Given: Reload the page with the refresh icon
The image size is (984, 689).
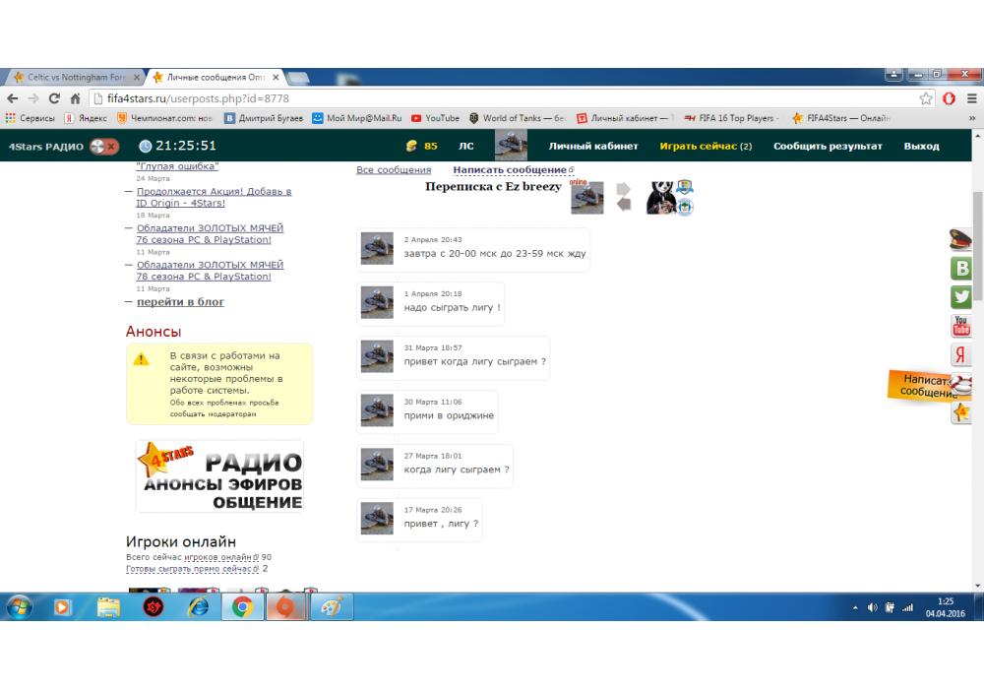Looking at the screenshot, I should tap(54, 98).
